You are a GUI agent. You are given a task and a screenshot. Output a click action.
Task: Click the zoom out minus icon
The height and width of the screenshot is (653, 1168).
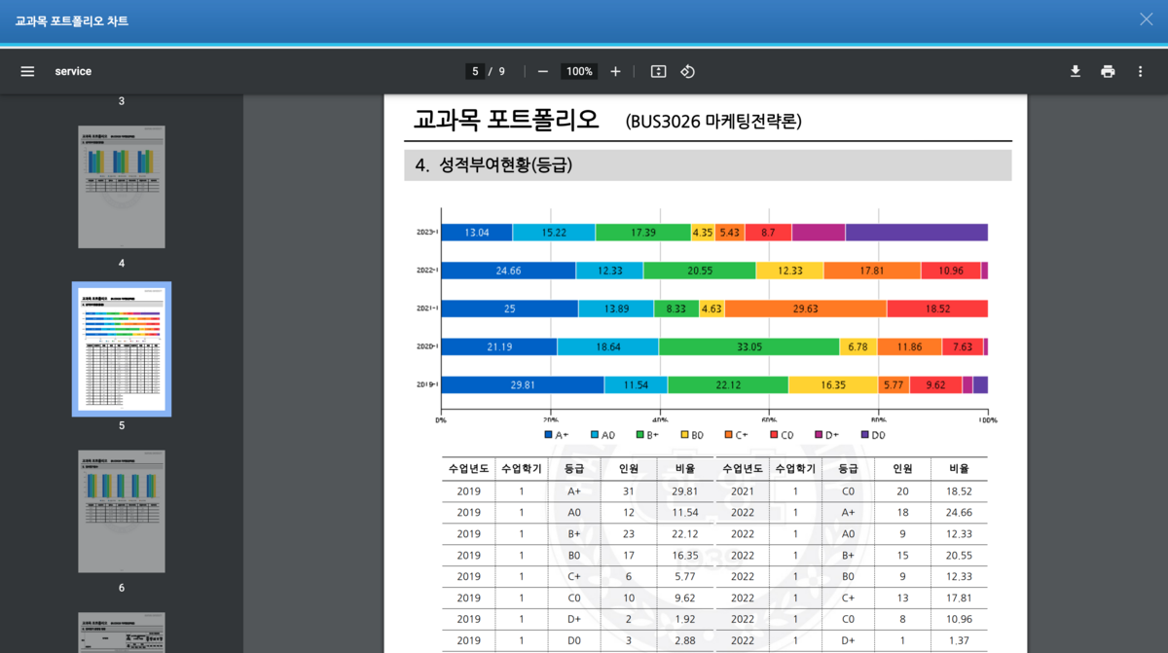543,71
